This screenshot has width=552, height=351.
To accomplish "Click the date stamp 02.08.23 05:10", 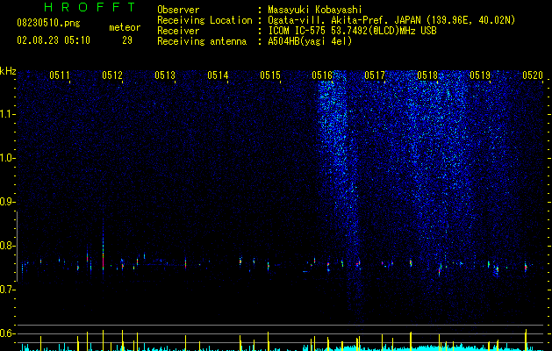I will (x=54, y=40).
